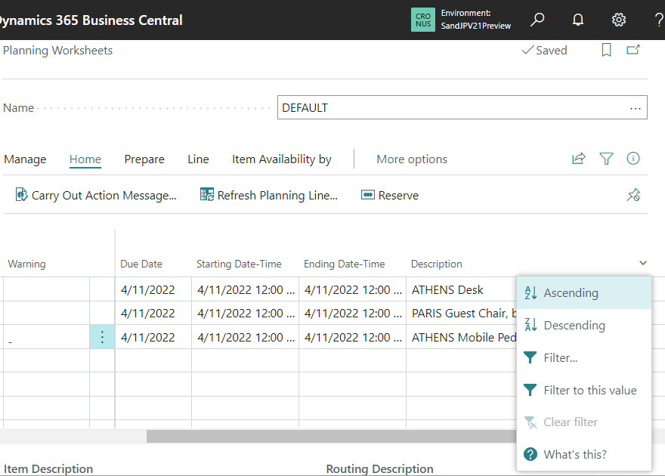
Task: Sort Description column Descending
Action: [584, 325]
